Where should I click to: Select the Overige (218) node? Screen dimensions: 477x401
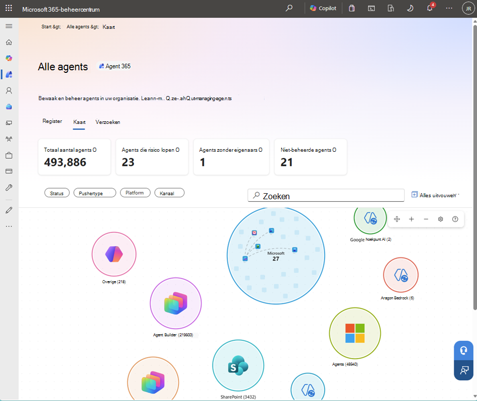pos(114,254)
